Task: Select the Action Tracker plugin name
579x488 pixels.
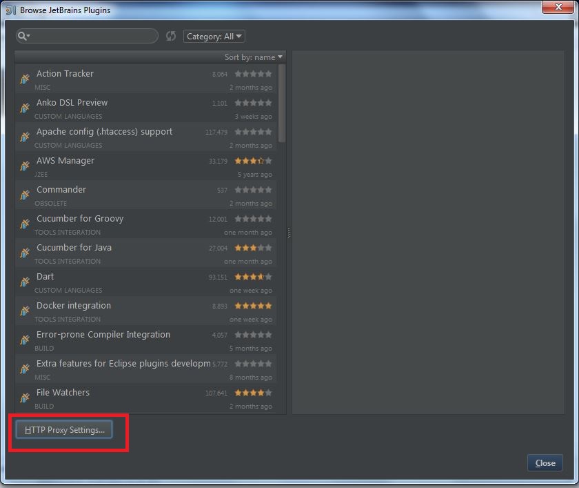Action: point(65,74)
